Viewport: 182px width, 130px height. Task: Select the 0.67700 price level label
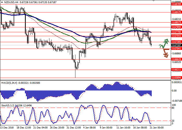coord(176,32)
